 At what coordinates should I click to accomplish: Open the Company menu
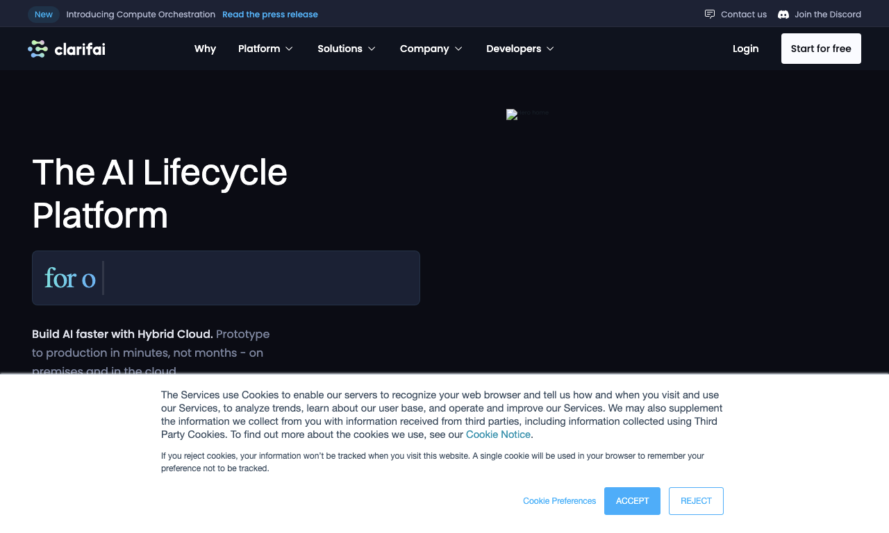click(424, 49)
